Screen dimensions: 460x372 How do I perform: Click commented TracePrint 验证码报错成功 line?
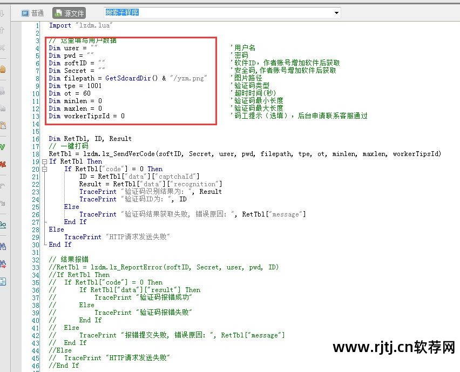[120, 297]
